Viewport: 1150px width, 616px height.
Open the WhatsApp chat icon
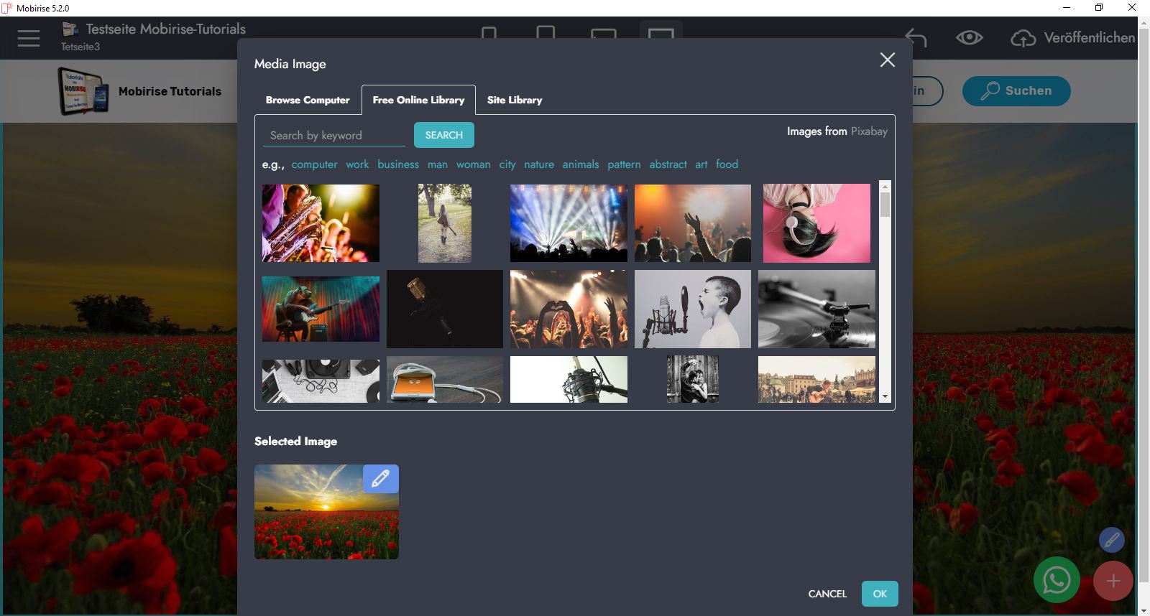coord(1056,580)
